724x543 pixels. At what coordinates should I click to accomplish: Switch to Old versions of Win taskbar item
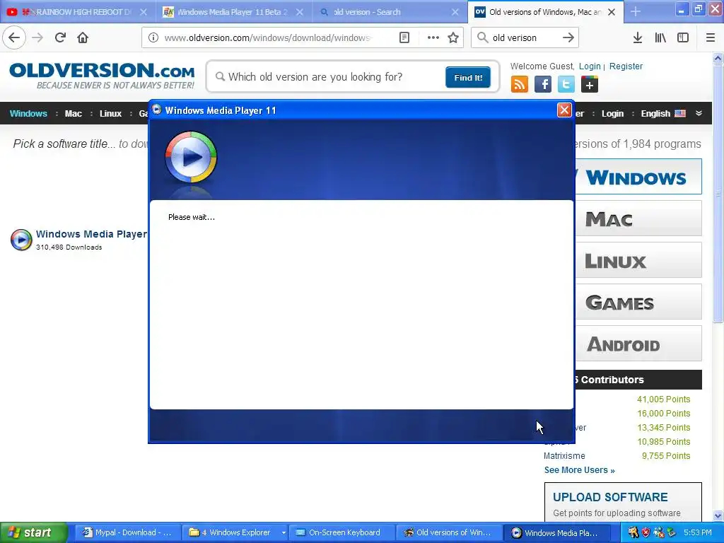pyautogui.click(x=449, y=533)
